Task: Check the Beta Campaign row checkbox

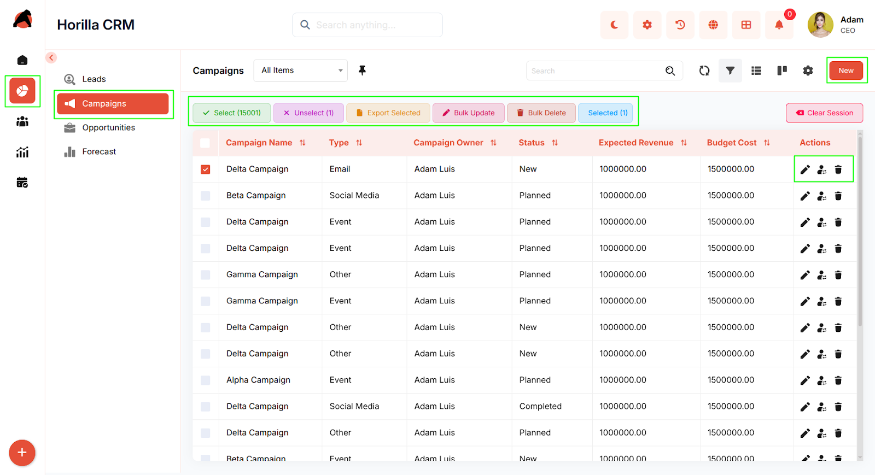Action: [206, 196]
